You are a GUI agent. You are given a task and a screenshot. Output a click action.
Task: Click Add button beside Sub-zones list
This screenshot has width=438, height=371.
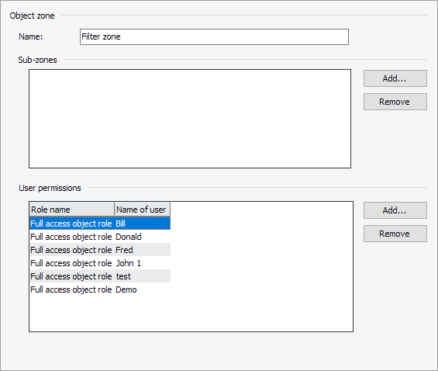(395, 78)
